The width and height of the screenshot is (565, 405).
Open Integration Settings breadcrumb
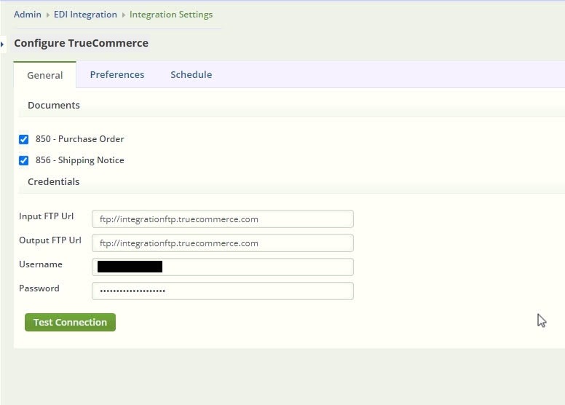[171, 15]
